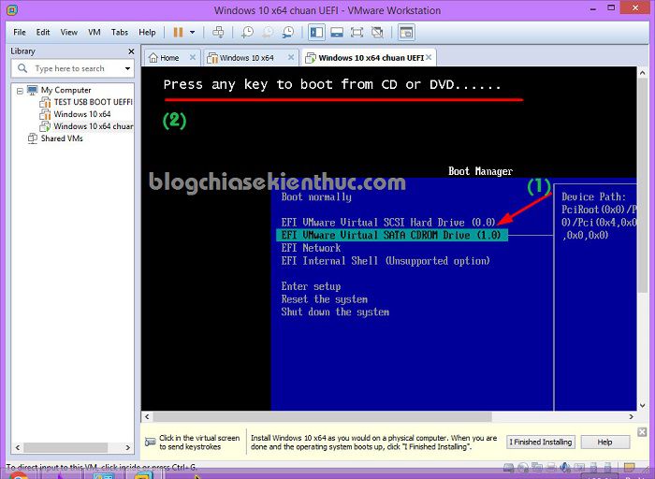The image size is (655, 479).
Task: Select EFI Internal Shell option
Action: [386, 261]
